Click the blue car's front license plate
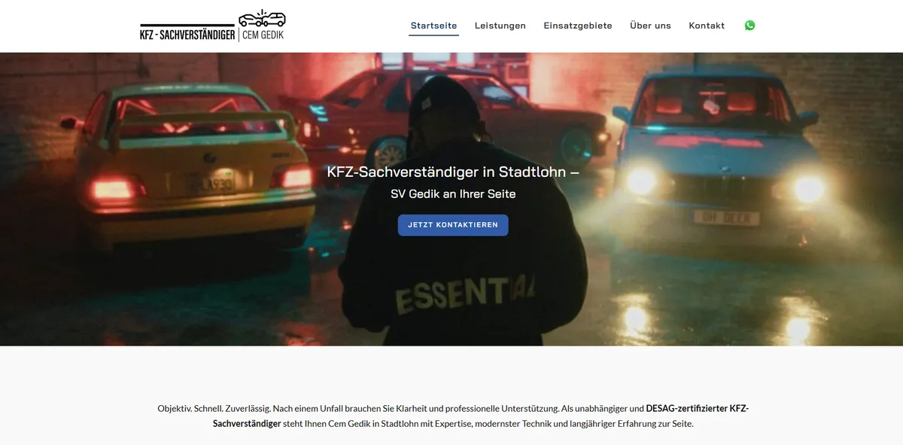 click(x=726, y=218)
